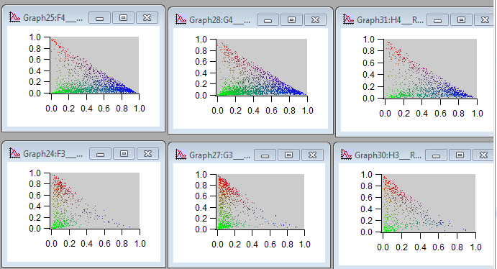Click the Graph27:G3 window graph icon
The height and width of the screenshot is (269, 497).
point(181,155)
